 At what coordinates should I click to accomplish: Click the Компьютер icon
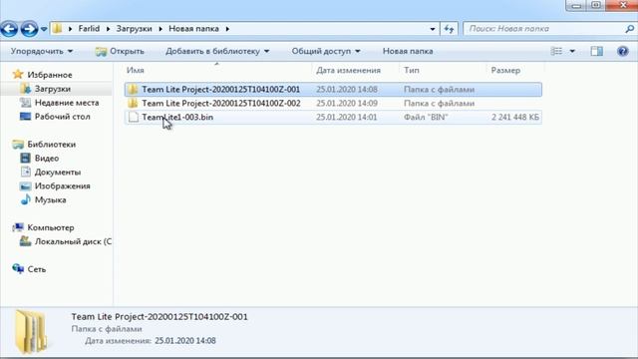tap(18, 227)
